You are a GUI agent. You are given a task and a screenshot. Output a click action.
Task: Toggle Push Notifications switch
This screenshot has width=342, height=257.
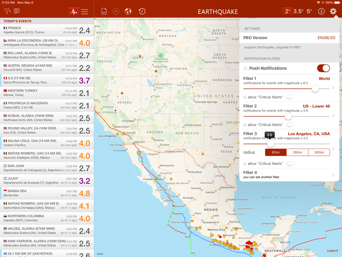click(x=323, y=68)
